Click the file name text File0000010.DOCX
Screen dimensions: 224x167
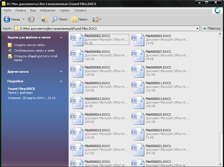click(x=97, y=83)
